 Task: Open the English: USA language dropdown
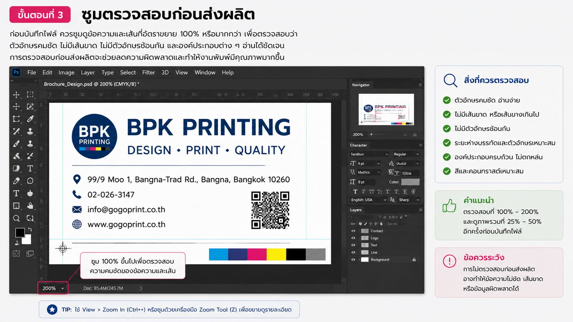pyautogui.click(x=369, y=200)
